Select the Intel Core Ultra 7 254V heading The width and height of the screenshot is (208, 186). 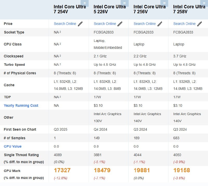pos(70,9)
